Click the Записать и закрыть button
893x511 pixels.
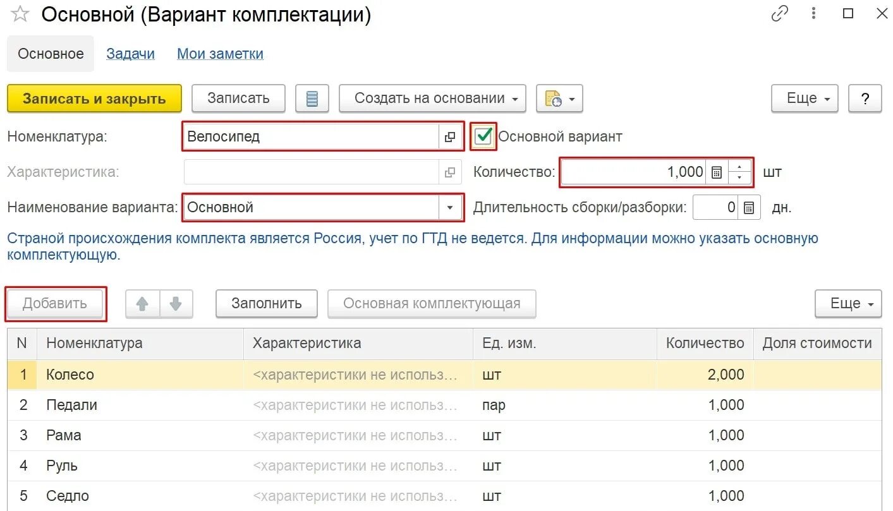pos(94,99)
